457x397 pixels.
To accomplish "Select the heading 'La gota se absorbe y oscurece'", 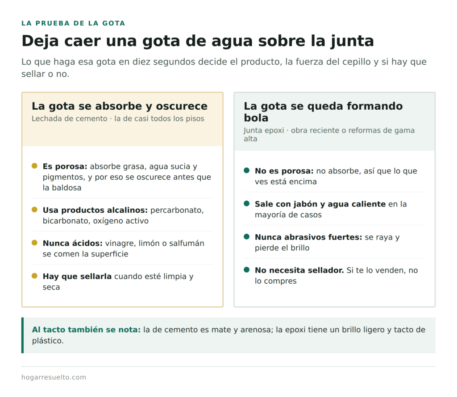I will click(x=120, y=106).
